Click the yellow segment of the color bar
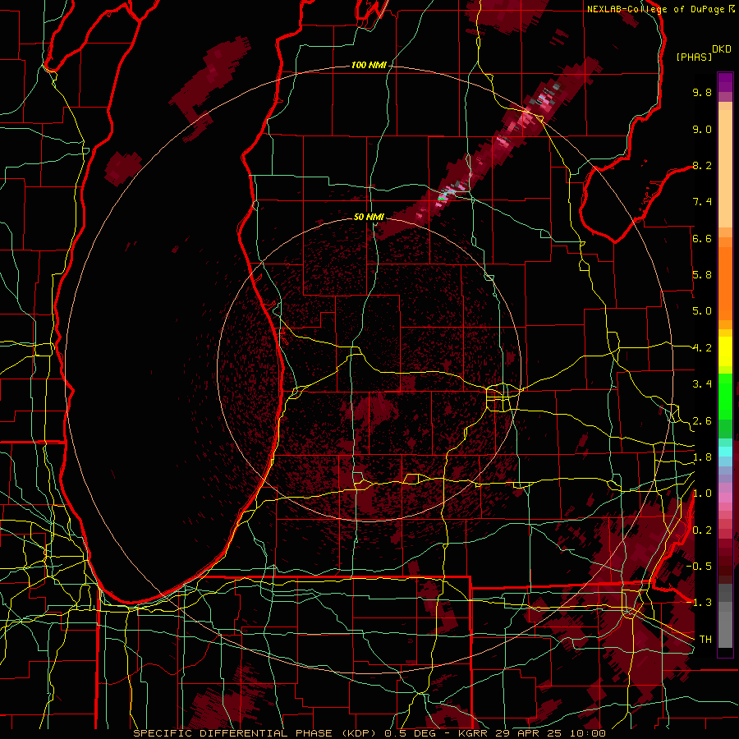The width and height of the screenshot is (739, 739). click(725, 351)
